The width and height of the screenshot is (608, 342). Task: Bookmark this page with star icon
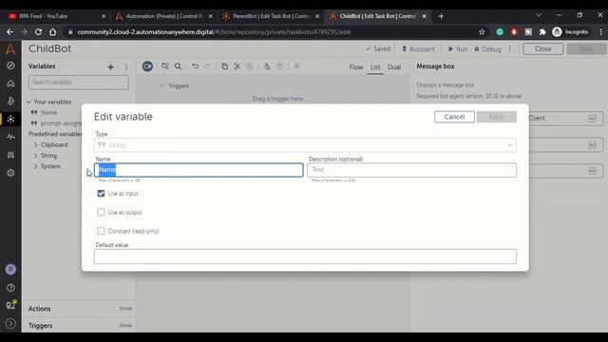(x=482, y=32)
